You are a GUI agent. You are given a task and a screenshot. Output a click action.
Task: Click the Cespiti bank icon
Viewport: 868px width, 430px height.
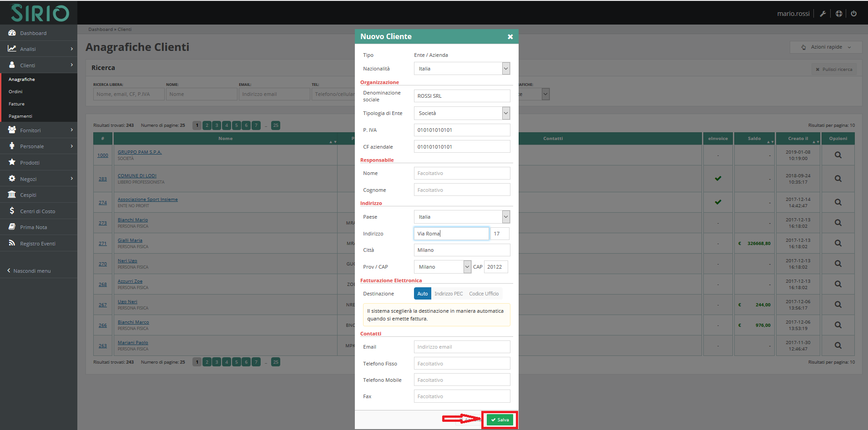[12, 194]
